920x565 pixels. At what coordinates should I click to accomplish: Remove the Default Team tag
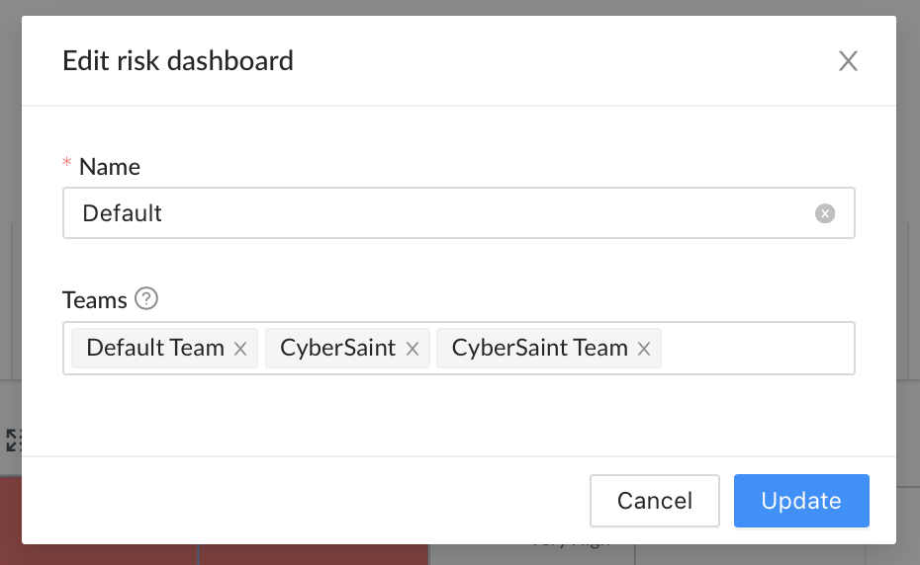(x=240, y=349)
